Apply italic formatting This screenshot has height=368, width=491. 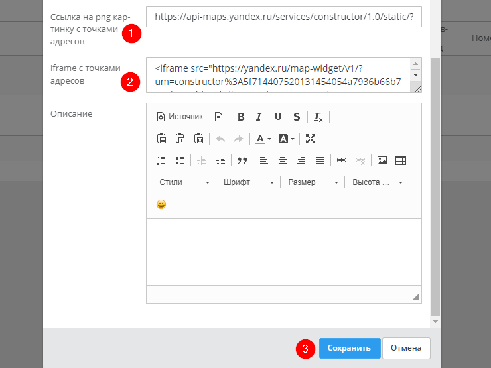coord(259,117)
